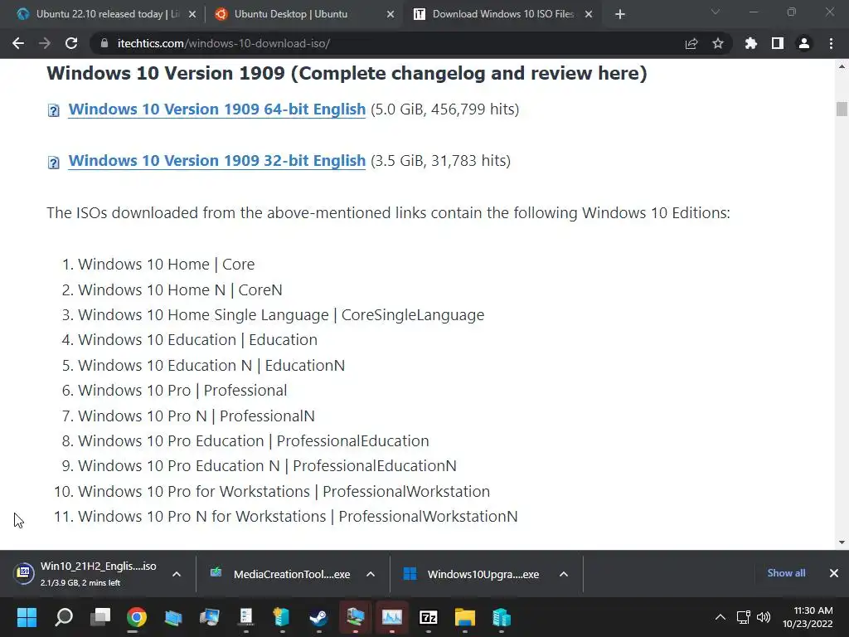The image size is (849, 637).
Task: Click the page scrollbar thumb
Action: (842, 109)
